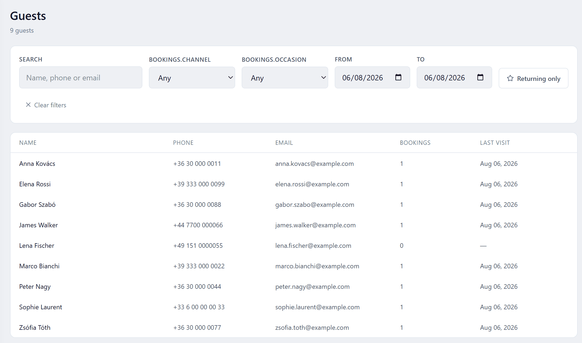Image resolution: width=582 pixels, height=343 pixels.
Task: Click phone number +33 6 00 00 00 33
Action: [199, 307]
